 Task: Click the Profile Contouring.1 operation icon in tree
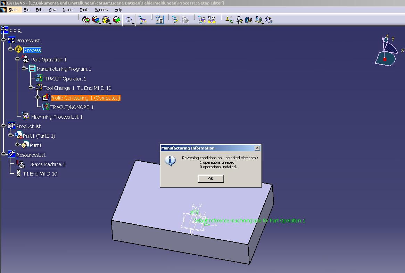point(46,97)
